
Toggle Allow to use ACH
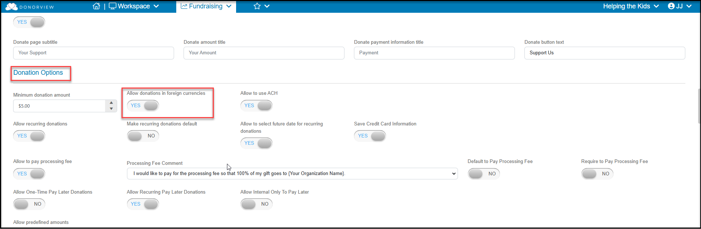[x=256, y=106]
